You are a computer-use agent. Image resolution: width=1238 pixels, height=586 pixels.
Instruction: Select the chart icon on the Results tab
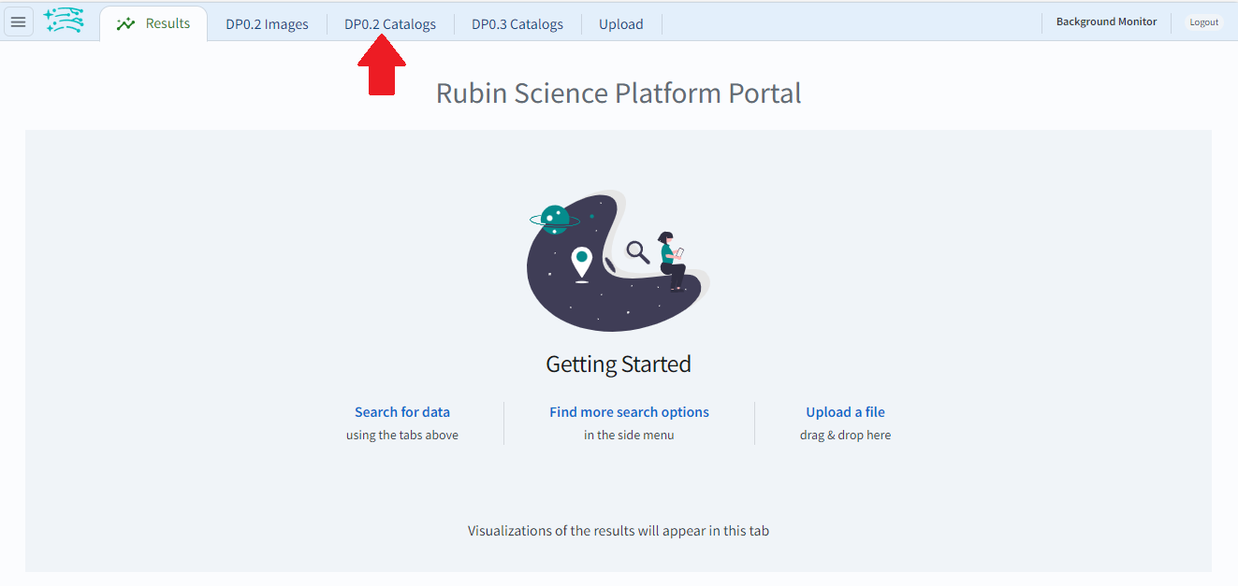pos(124,23)
